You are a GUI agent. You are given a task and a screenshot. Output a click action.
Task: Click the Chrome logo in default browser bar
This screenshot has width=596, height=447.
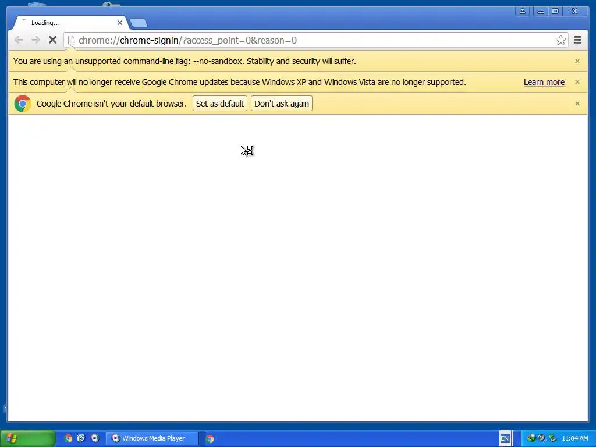(x=23, y=104)
